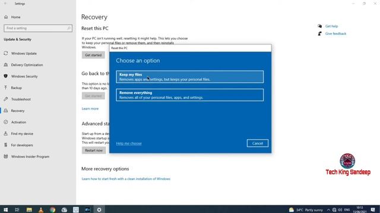Click the Find my device icon
Screen dimensions: 380x213
coord(6,133)
